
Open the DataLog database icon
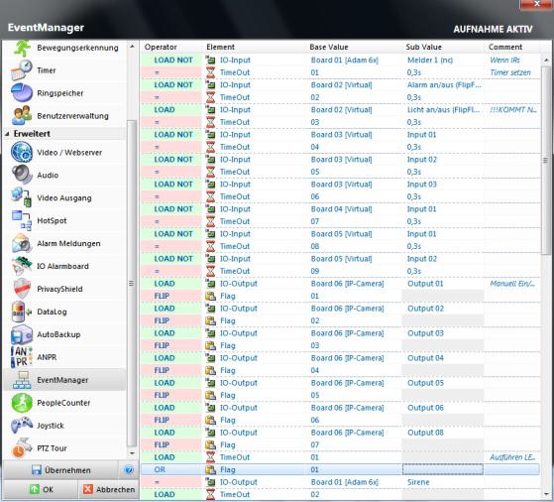pos(21,312)
